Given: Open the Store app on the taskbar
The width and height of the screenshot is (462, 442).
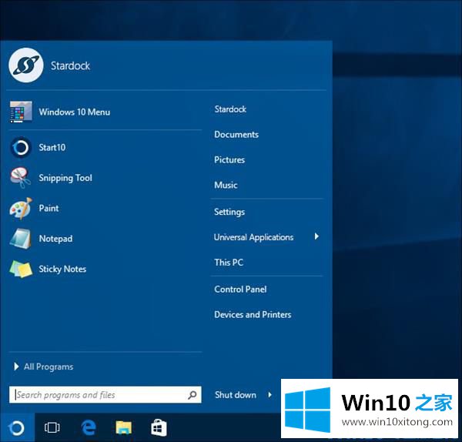Looking at the screenshot, I should 159,428.
